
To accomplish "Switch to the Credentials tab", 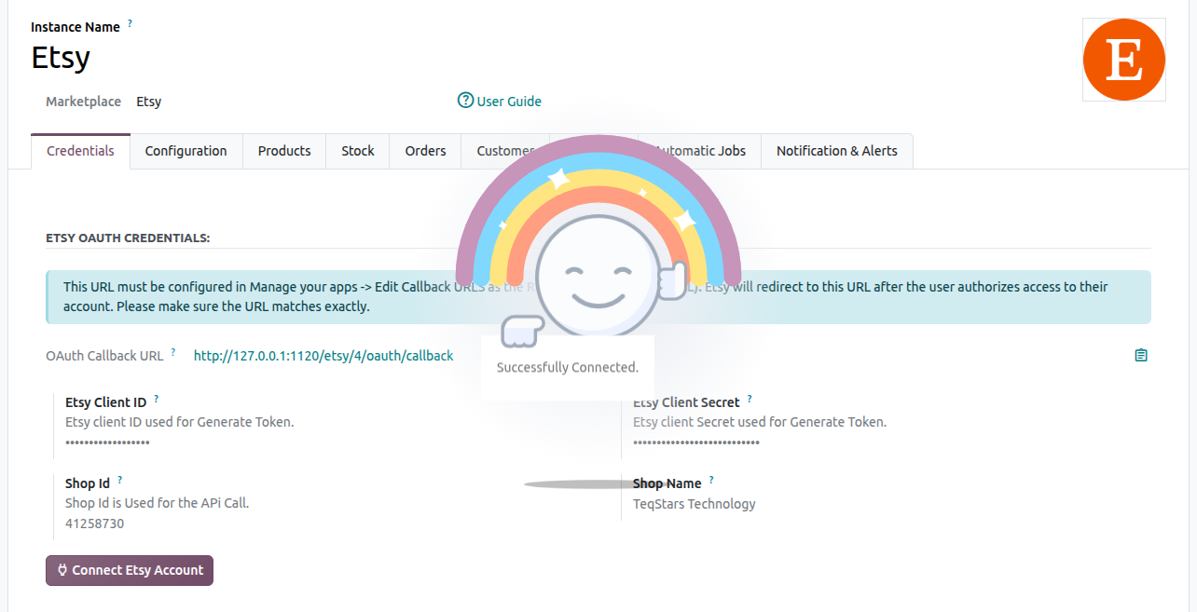I will [80, 151].
